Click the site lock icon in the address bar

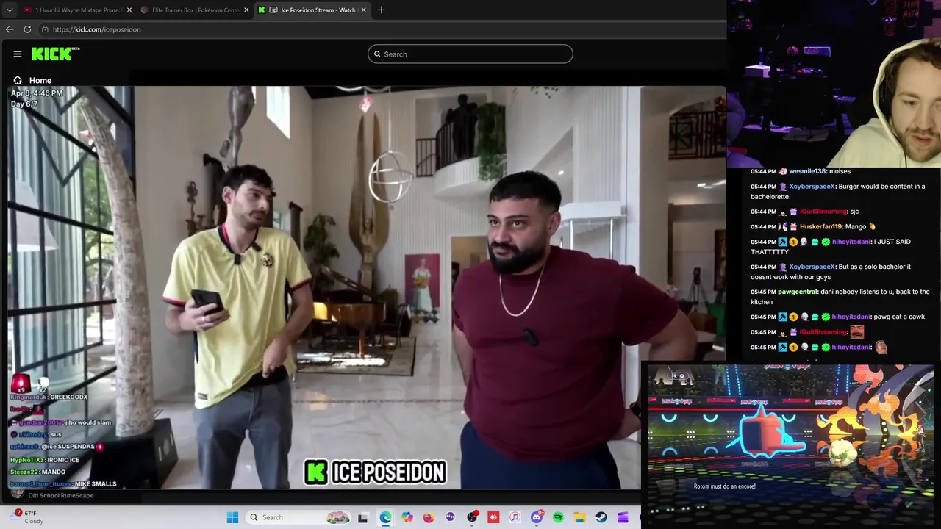point(45,29)
